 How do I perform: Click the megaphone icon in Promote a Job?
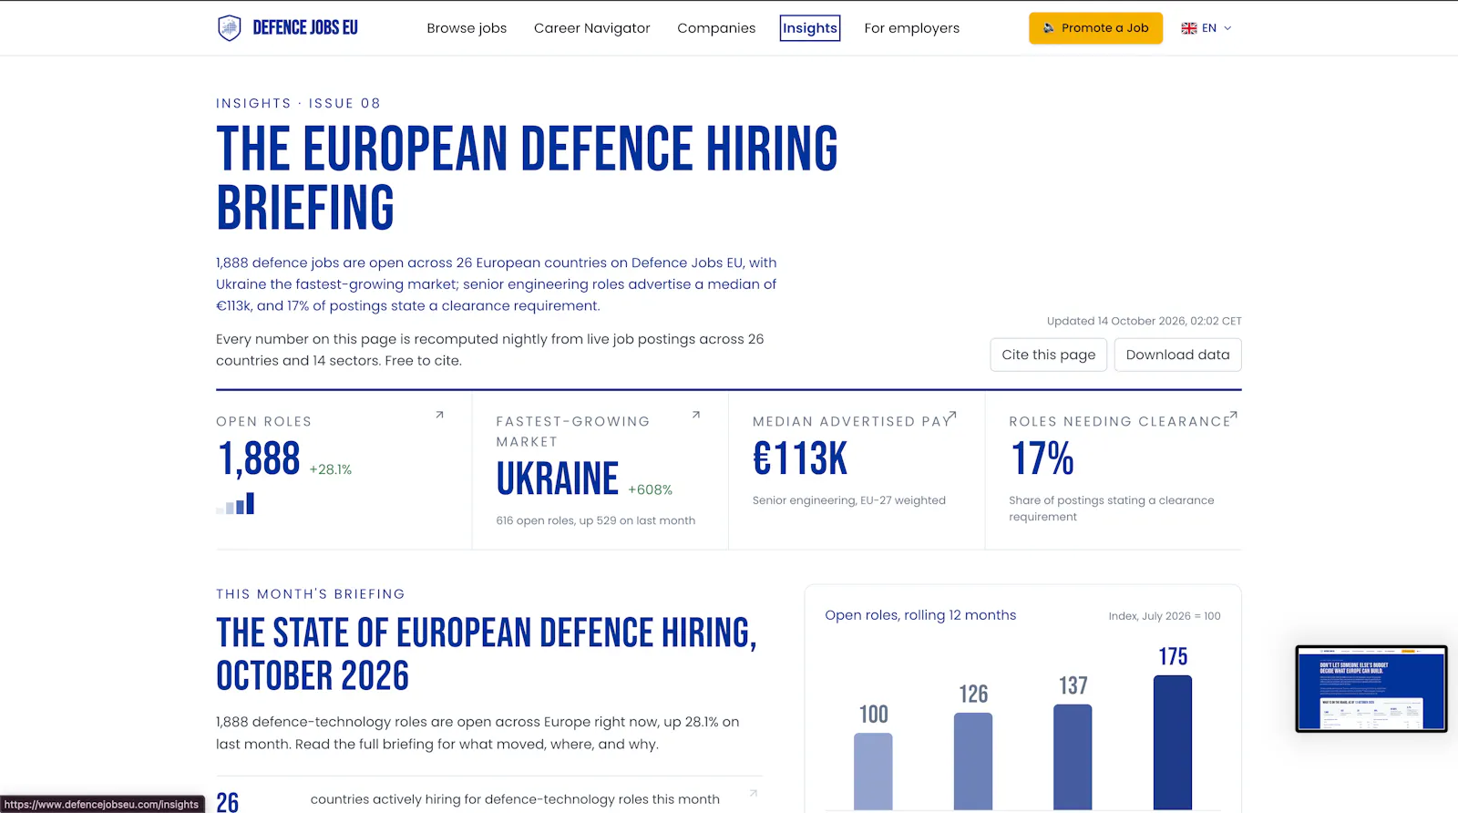tap(1049, 28)
